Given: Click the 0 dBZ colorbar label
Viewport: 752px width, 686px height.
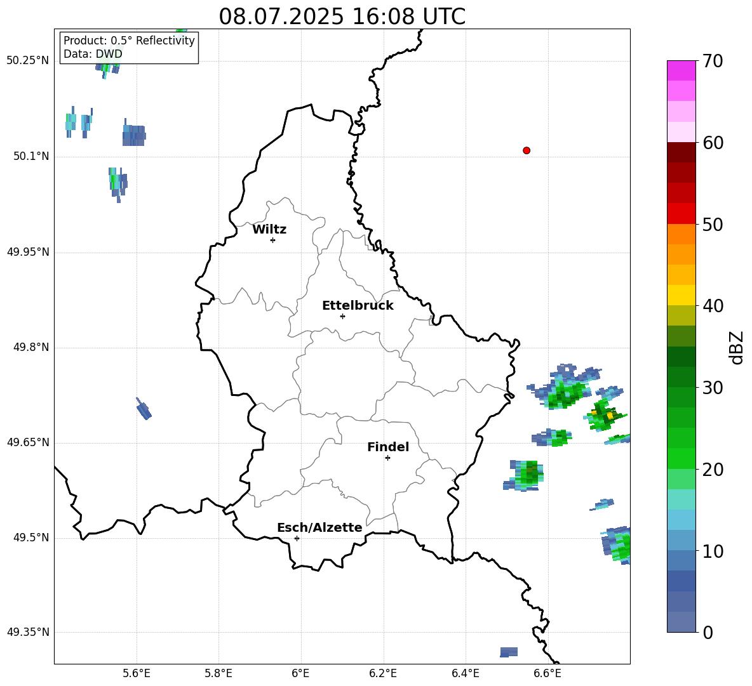Looking at the screenshot, I should coord(708,632).
